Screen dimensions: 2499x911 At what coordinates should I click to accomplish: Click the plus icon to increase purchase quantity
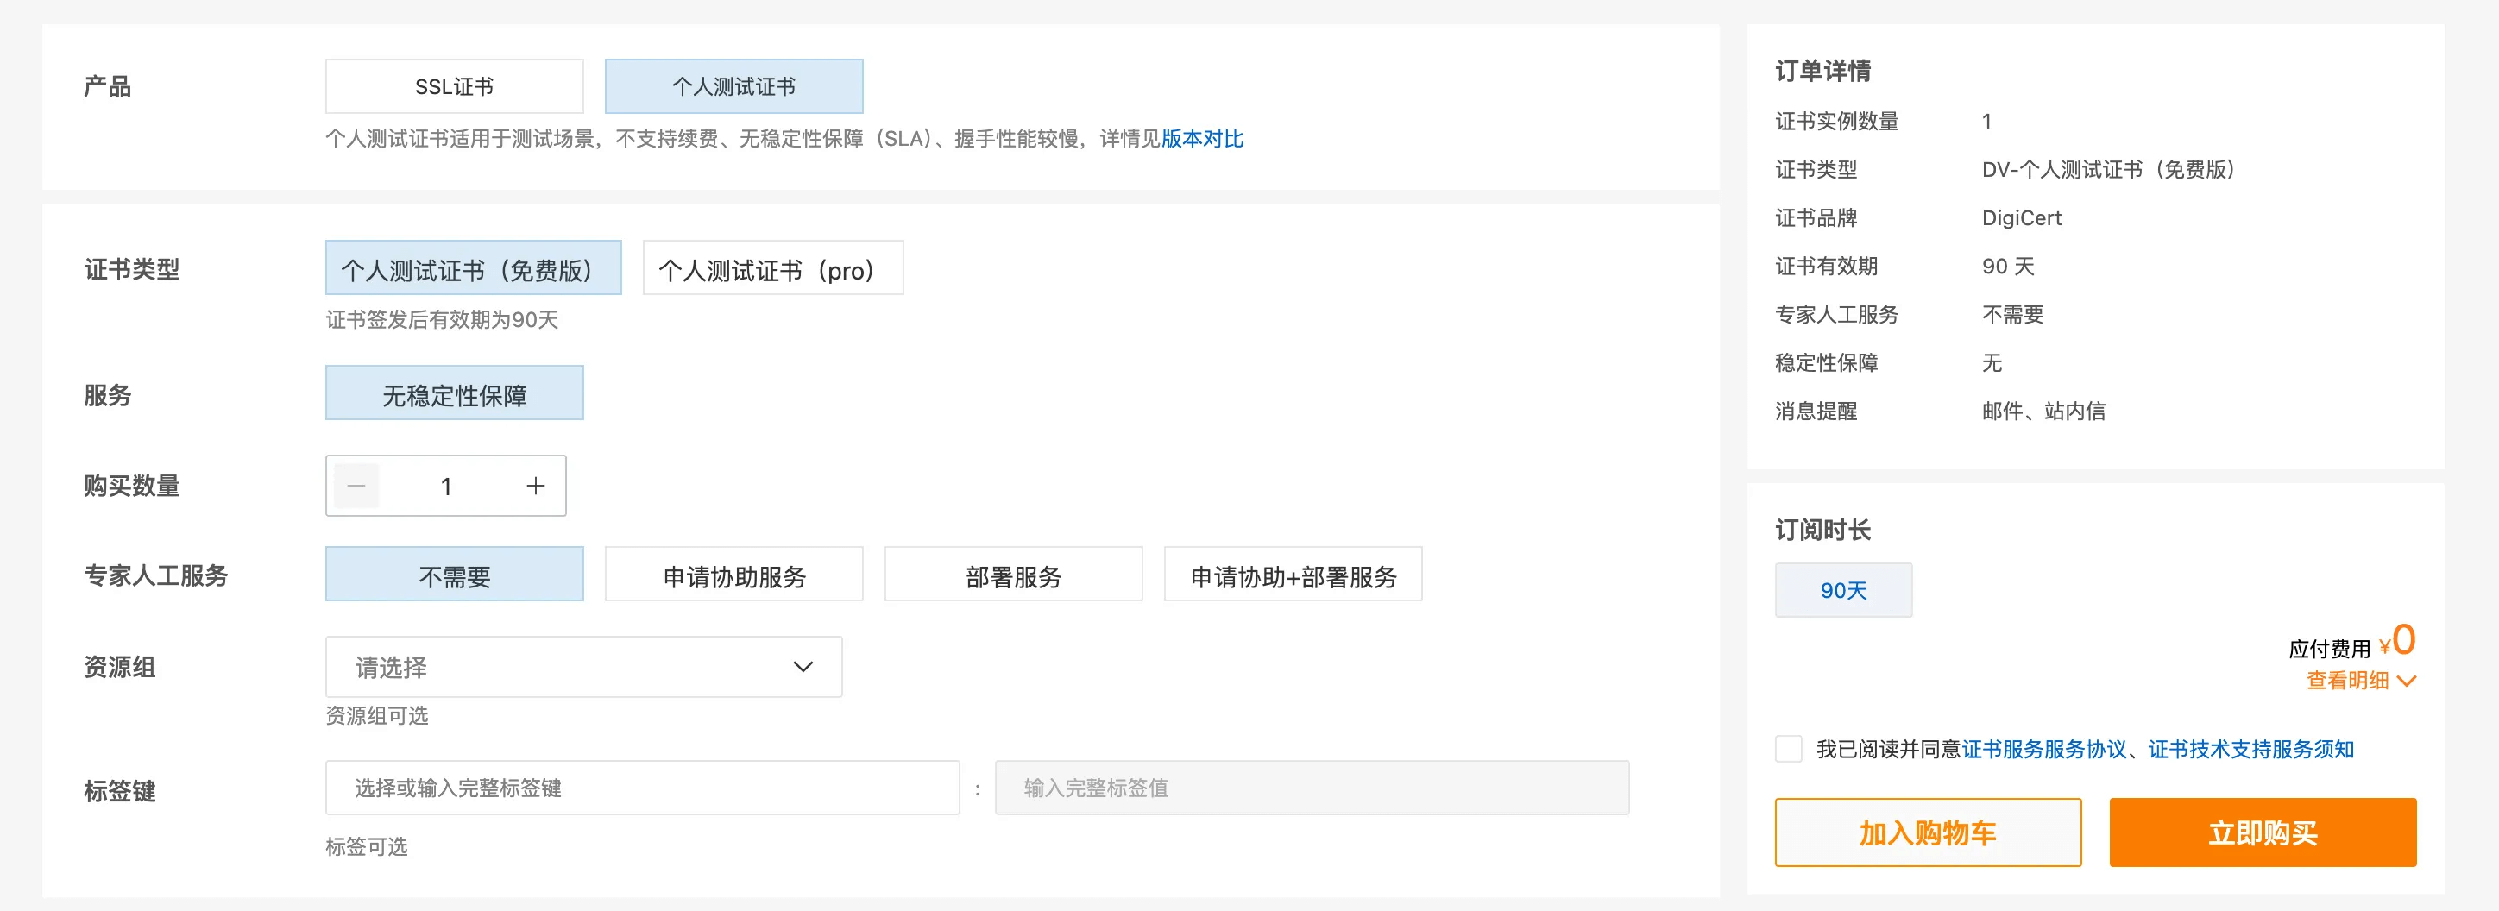tap(536, 486)
